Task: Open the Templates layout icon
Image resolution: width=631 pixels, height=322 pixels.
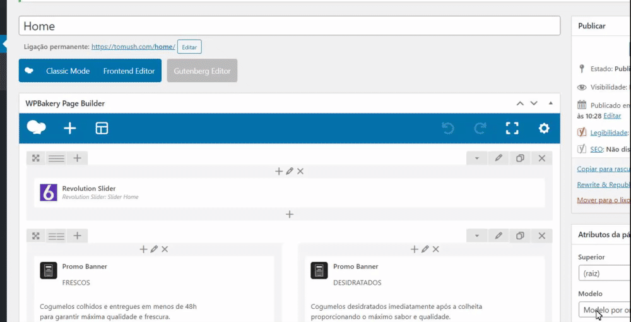Action: pyautogui.click(x=102, y=128)
